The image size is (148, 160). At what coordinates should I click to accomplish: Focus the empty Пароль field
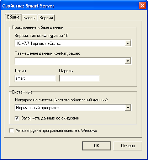pos(79,78)
